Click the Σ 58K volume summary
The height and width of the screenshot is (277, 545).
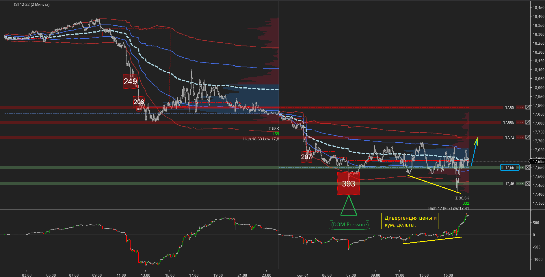[274, 129]
